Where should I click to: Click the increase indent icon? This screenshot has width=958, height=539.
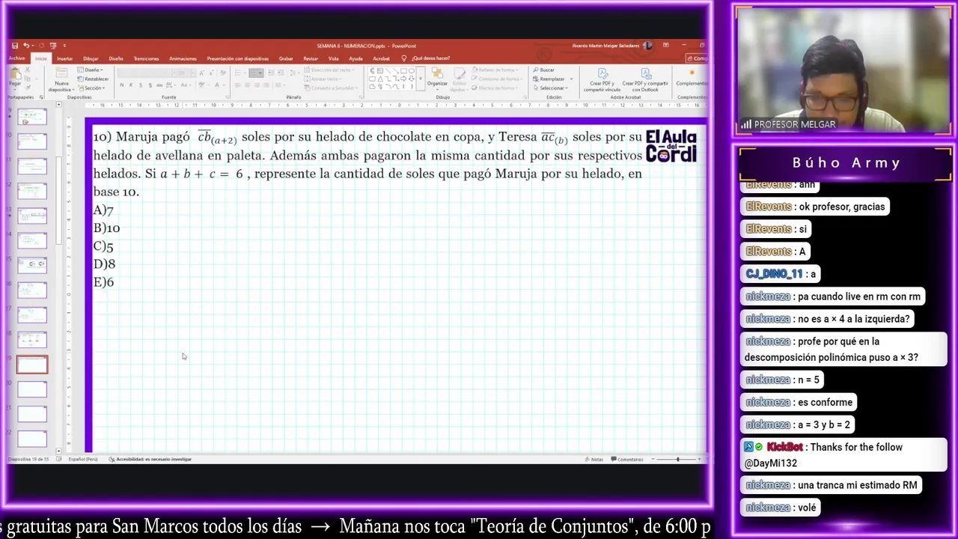coord(281,73)
